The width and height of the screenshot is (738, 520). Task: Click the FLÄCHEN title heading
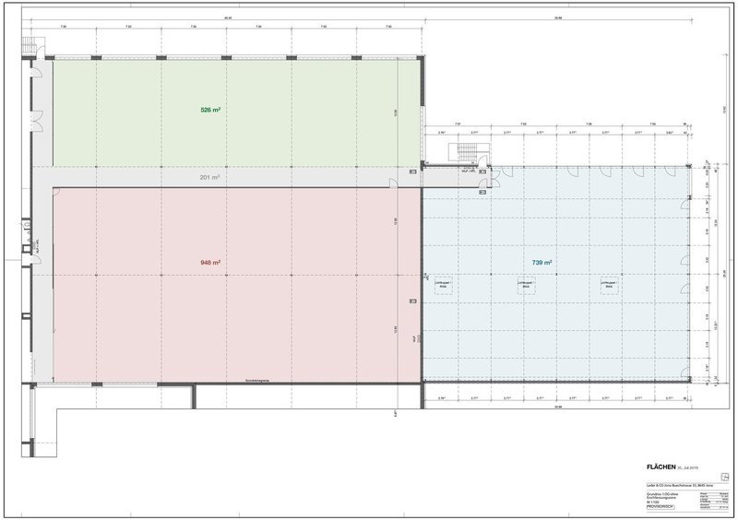[661, 466]
